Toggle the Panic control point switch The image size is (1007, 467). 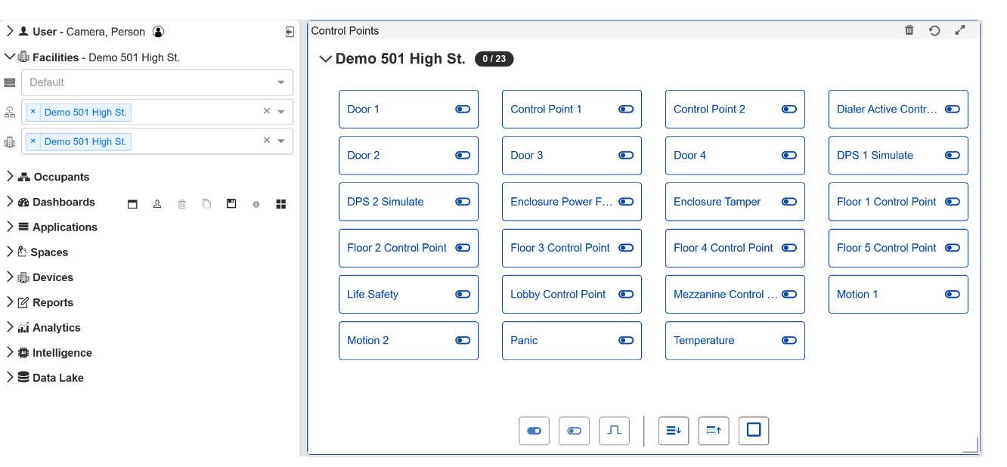[x=626, y=341]
